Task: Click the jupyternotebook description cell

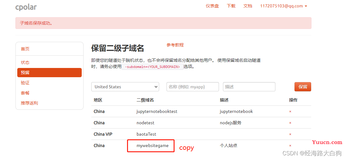Action: pyautogui.click(x=236, y=112)
